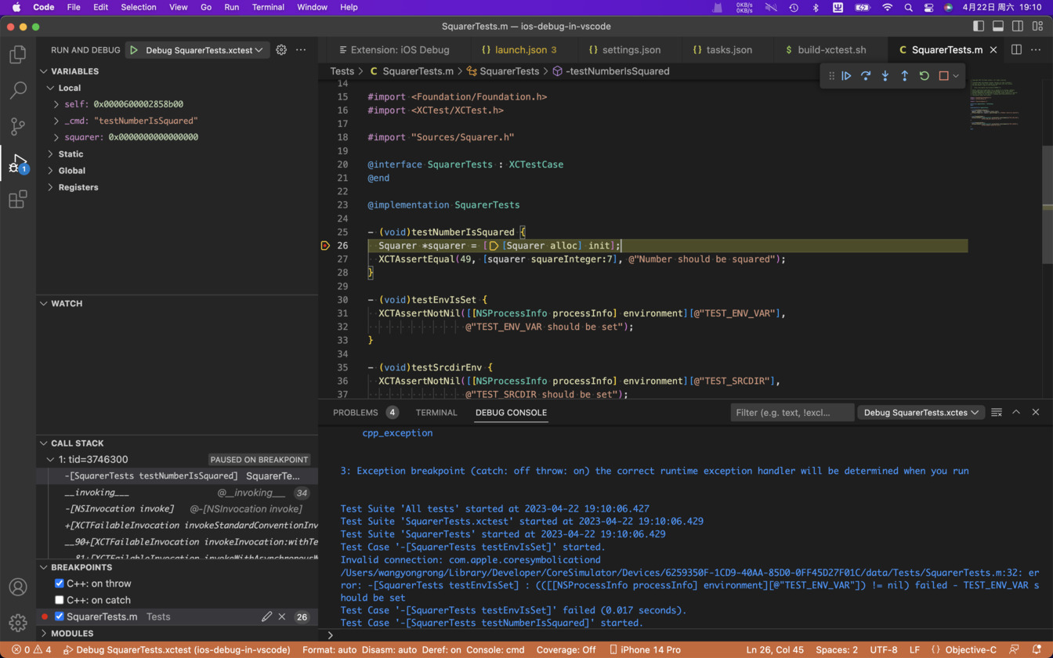Viewport: 1053px width, 658px height.
Task: Expand the Registers scope
Action: 51,187
